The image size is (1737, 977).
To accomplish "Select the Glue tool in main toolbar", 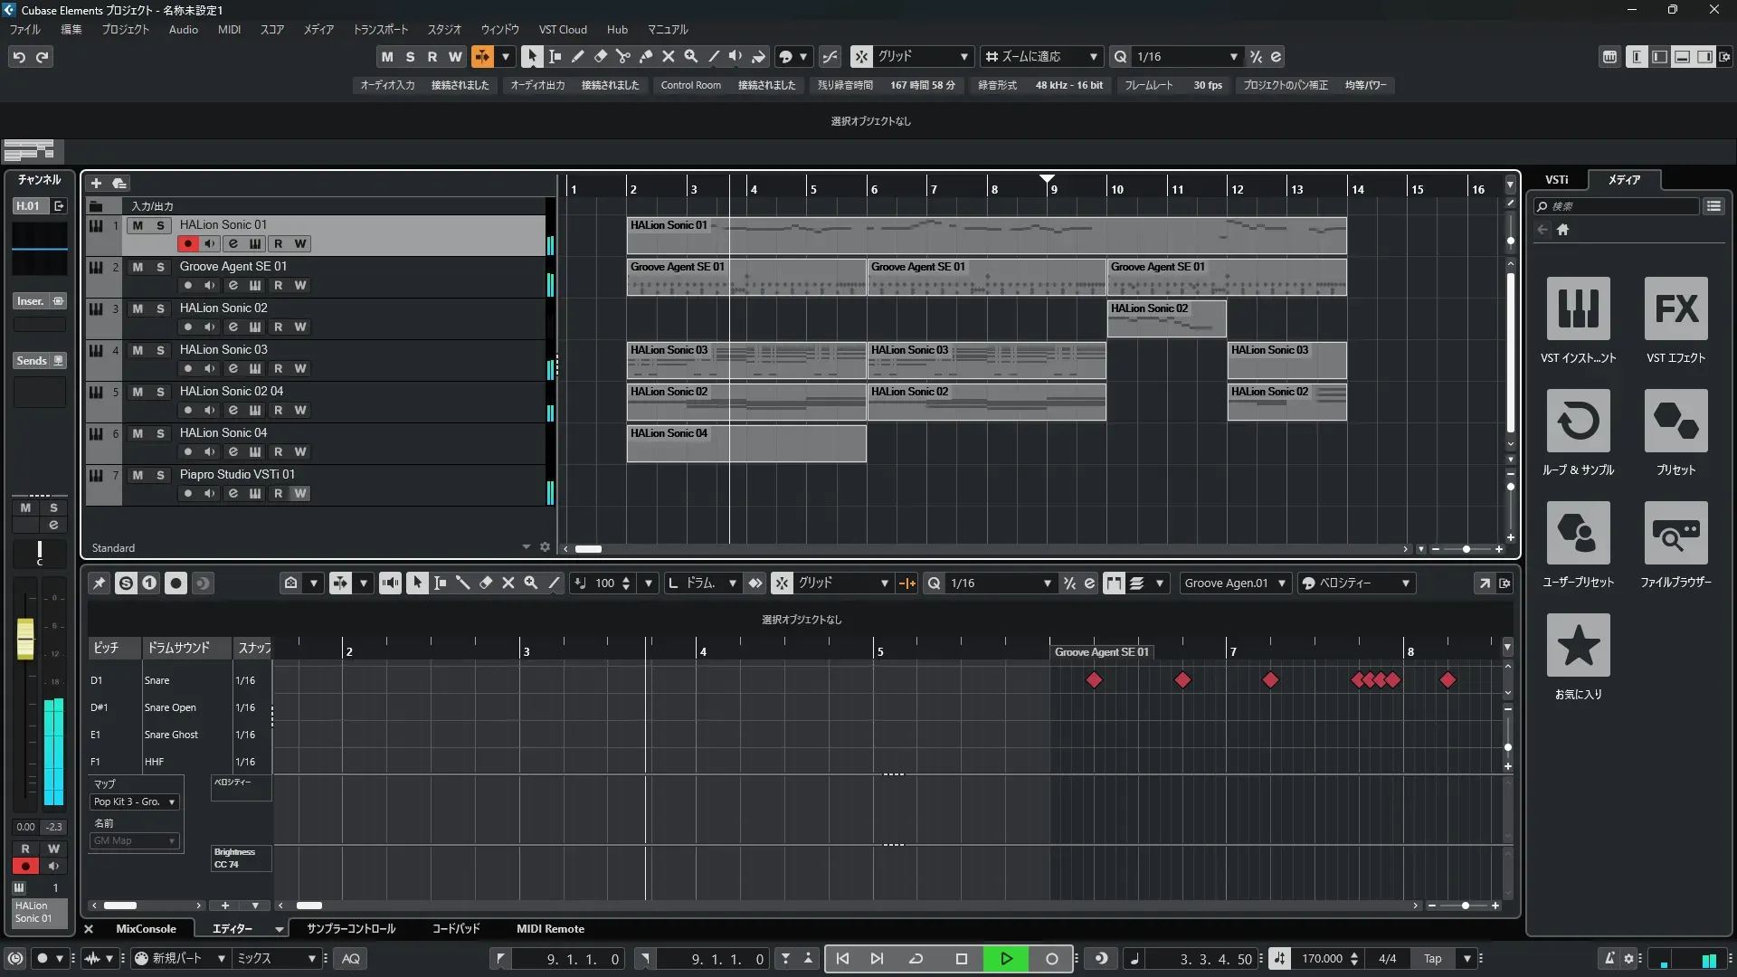I will pos(645,56).
